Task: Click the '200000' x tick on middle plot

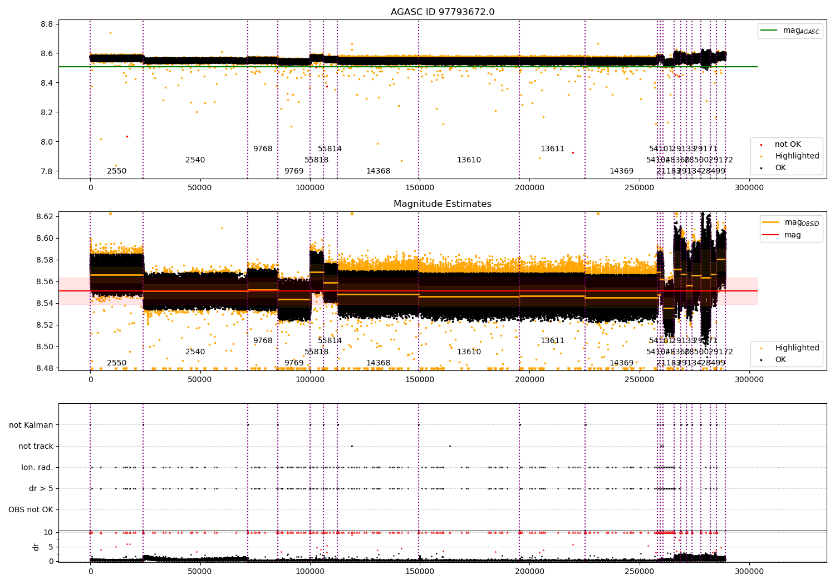Action: click(x=529, y=380)
